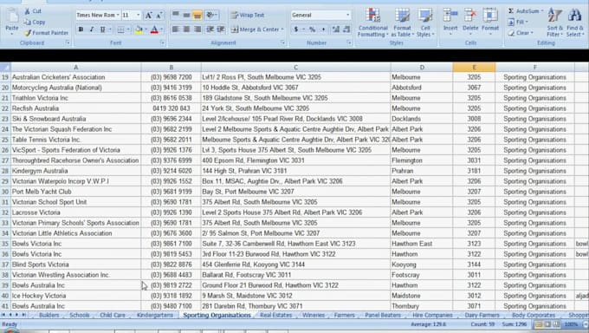Switch to Normal view icon
This screenshot has width=589, height=333.
539,324
